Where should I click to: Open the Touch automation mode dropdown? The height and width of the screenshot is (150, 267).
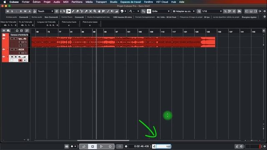click(45, 11)
